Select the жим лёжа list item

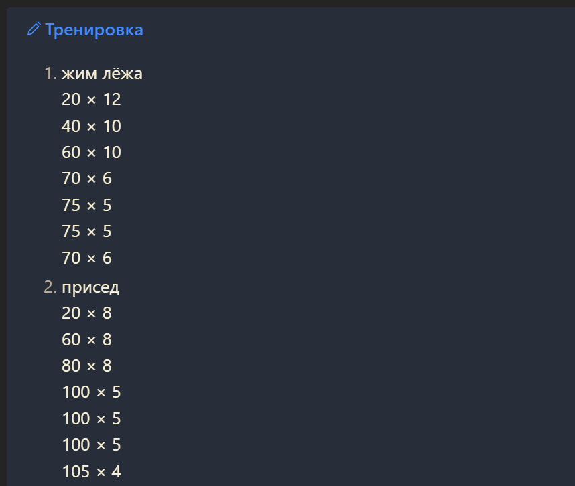(102, 74)
